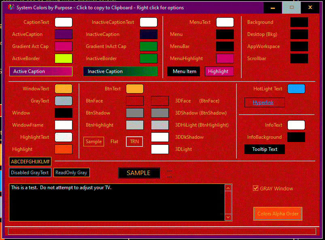Select the 3DDkShadow white swatch

click(x=160, y=137)
